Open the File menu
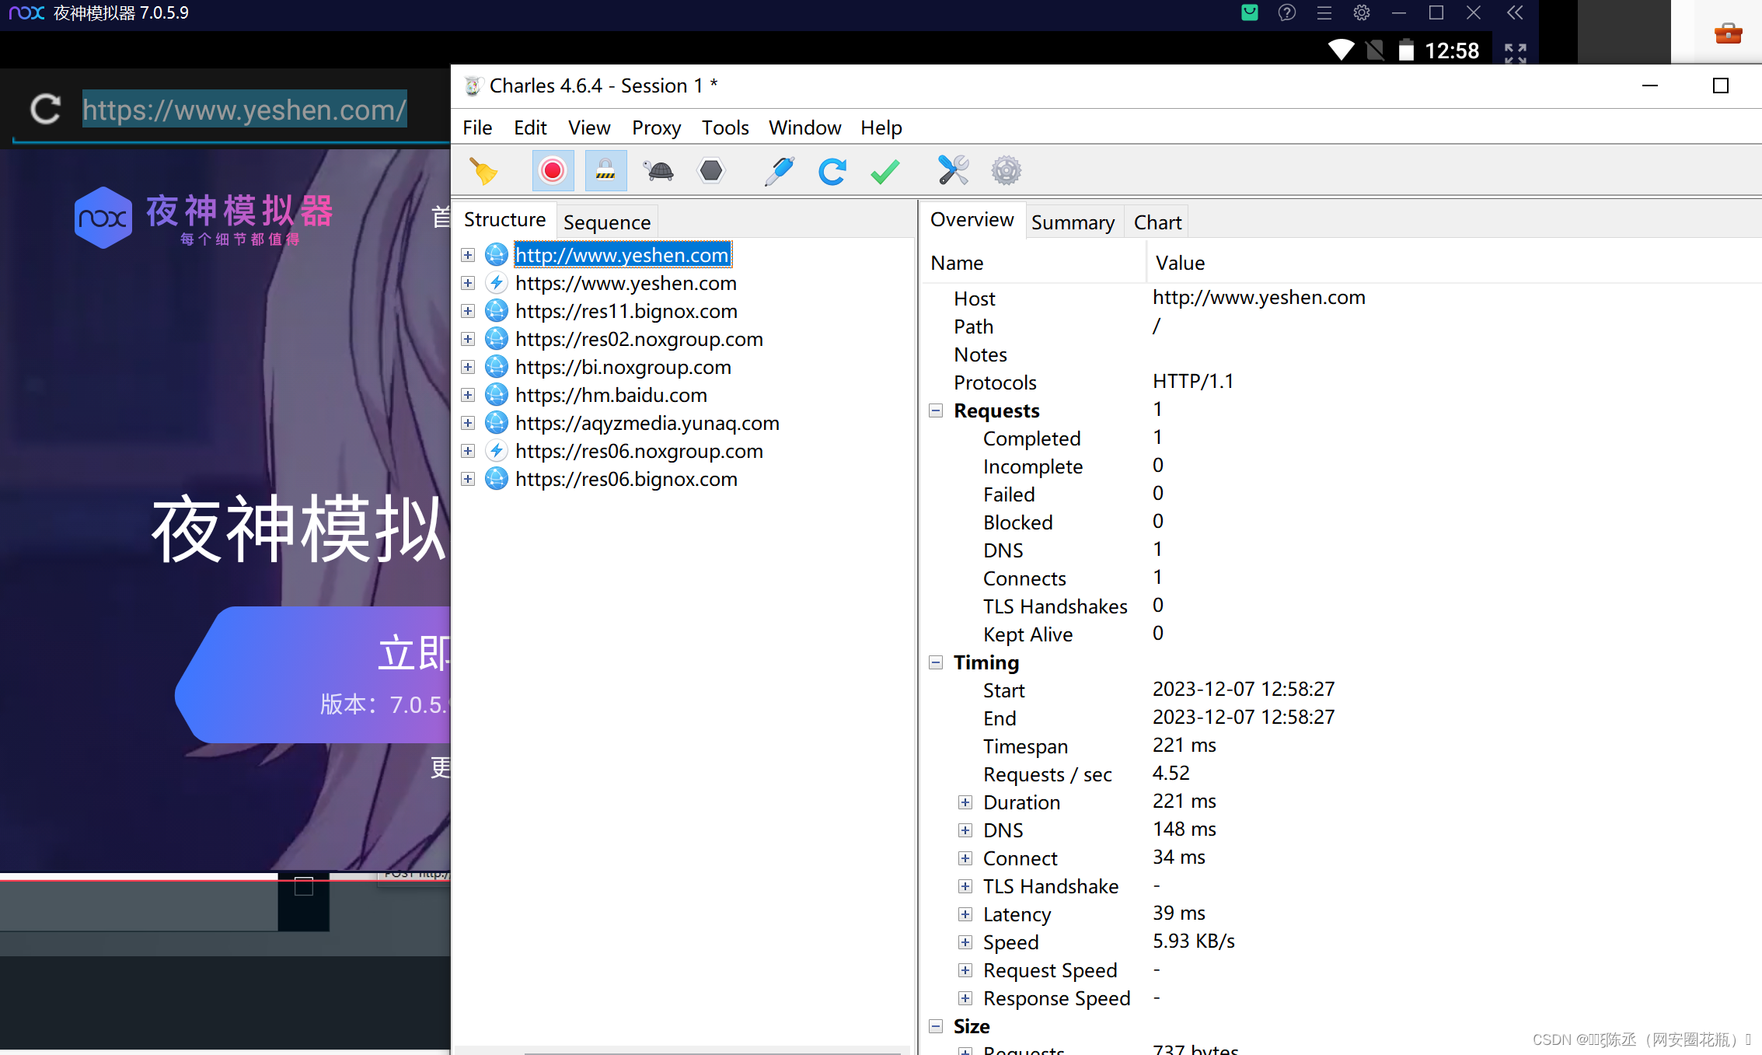 [x=477, y=128]
